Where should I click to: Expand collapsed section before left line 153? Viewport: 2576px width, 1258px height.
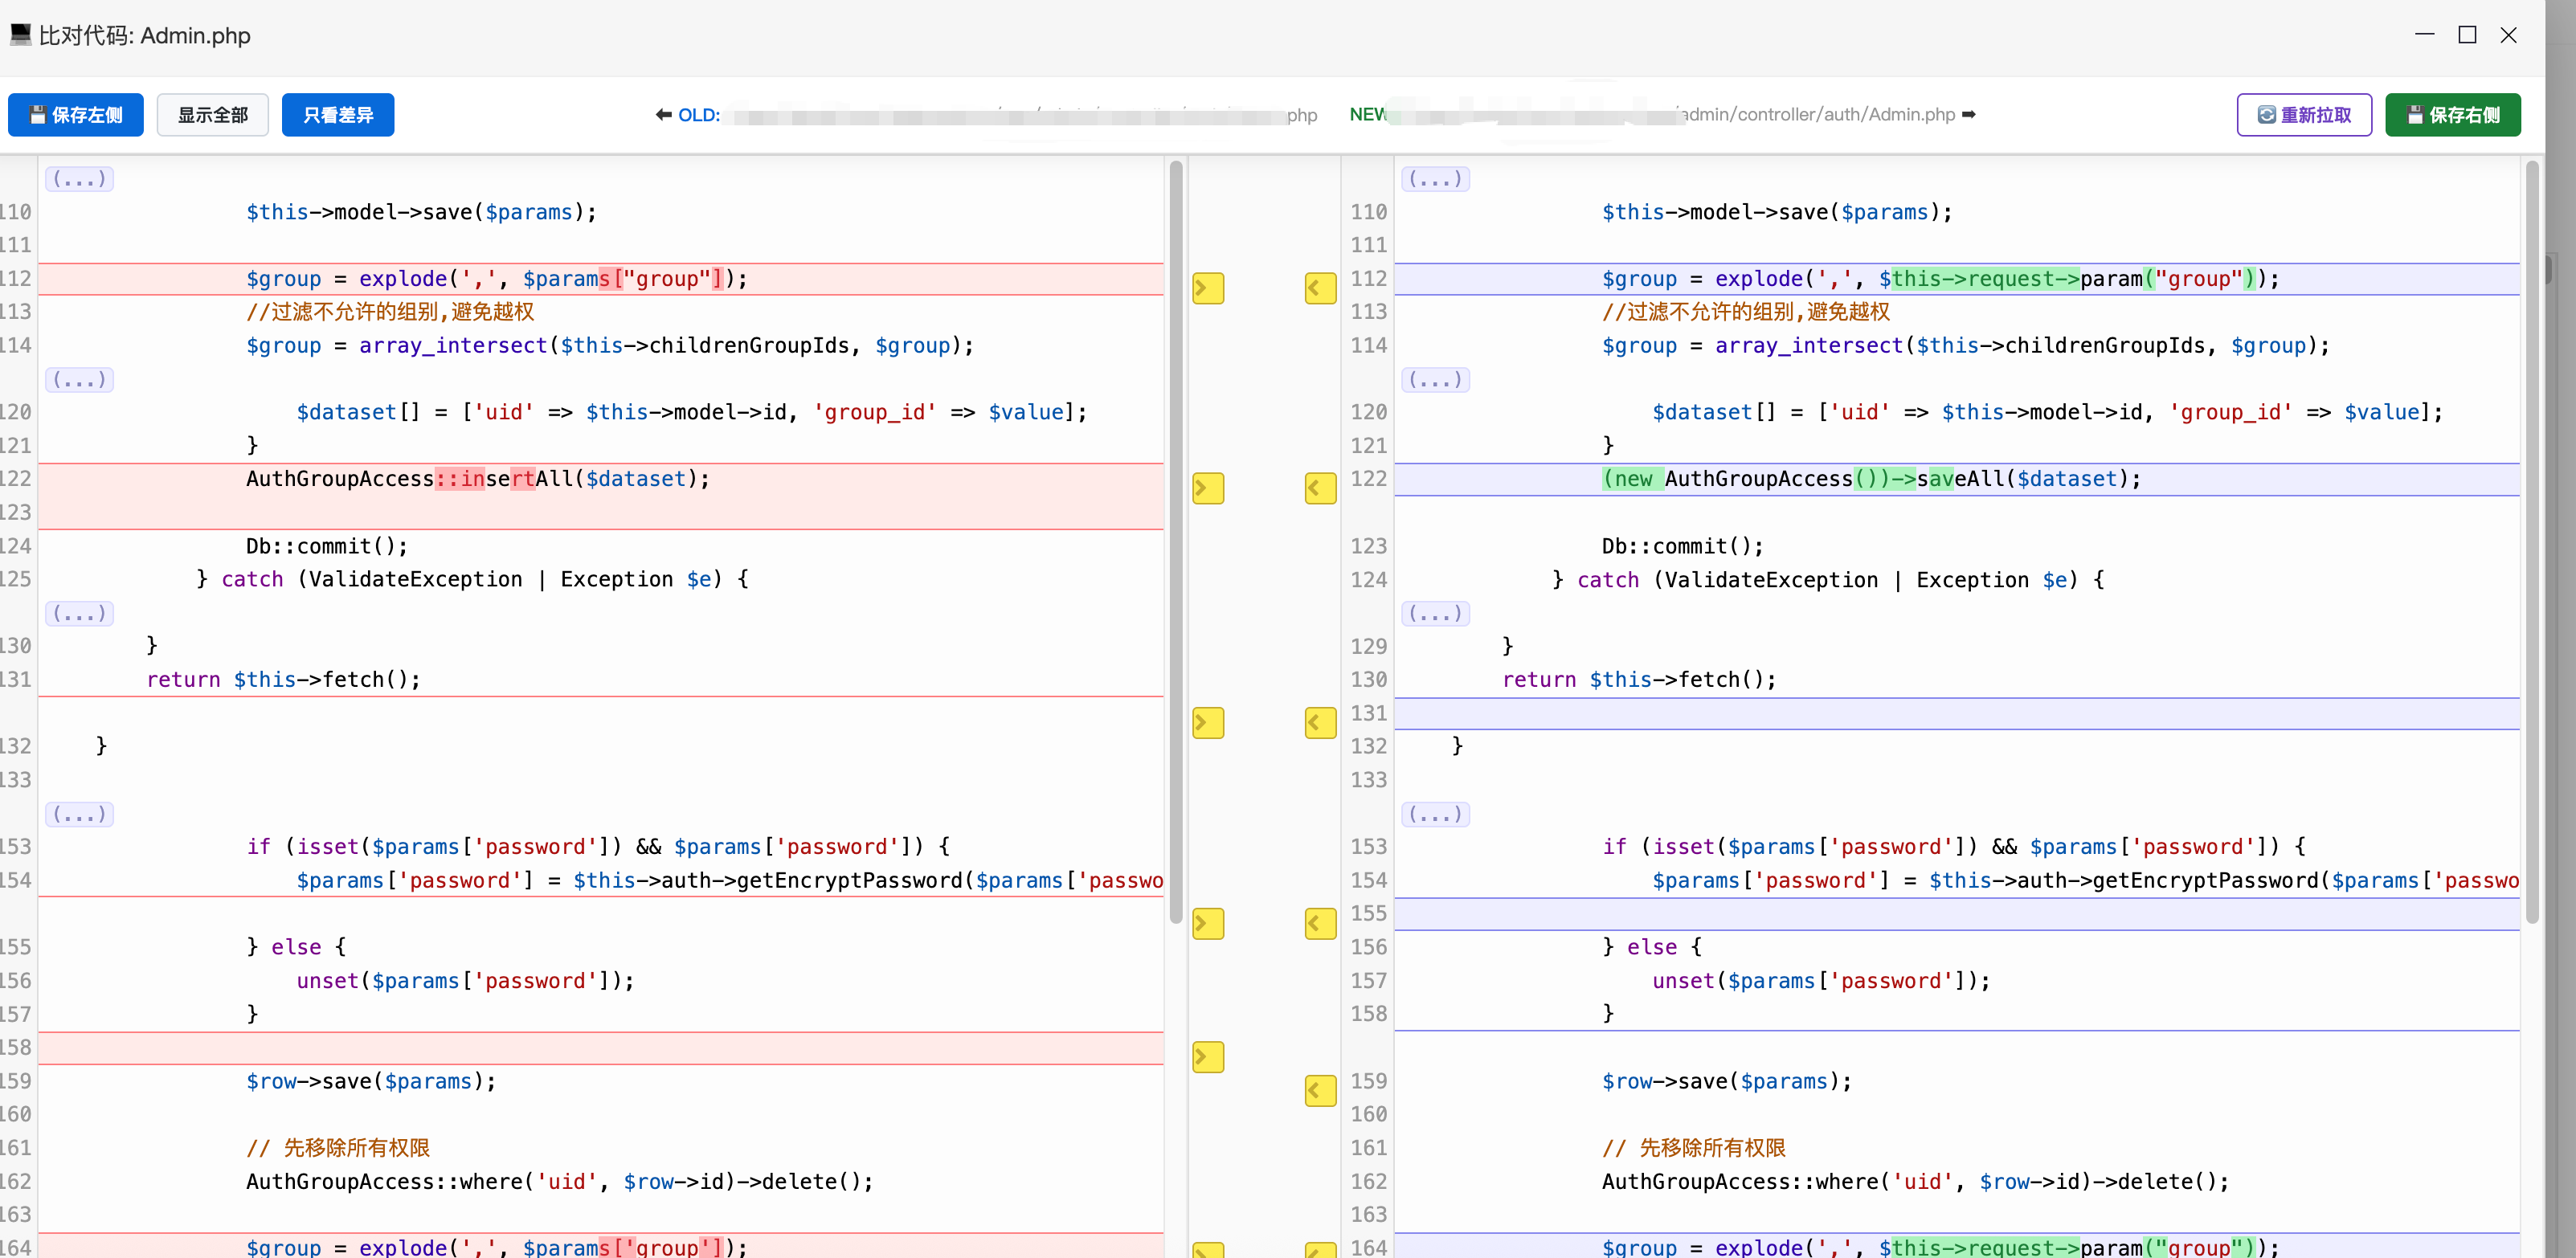point(79,814)
